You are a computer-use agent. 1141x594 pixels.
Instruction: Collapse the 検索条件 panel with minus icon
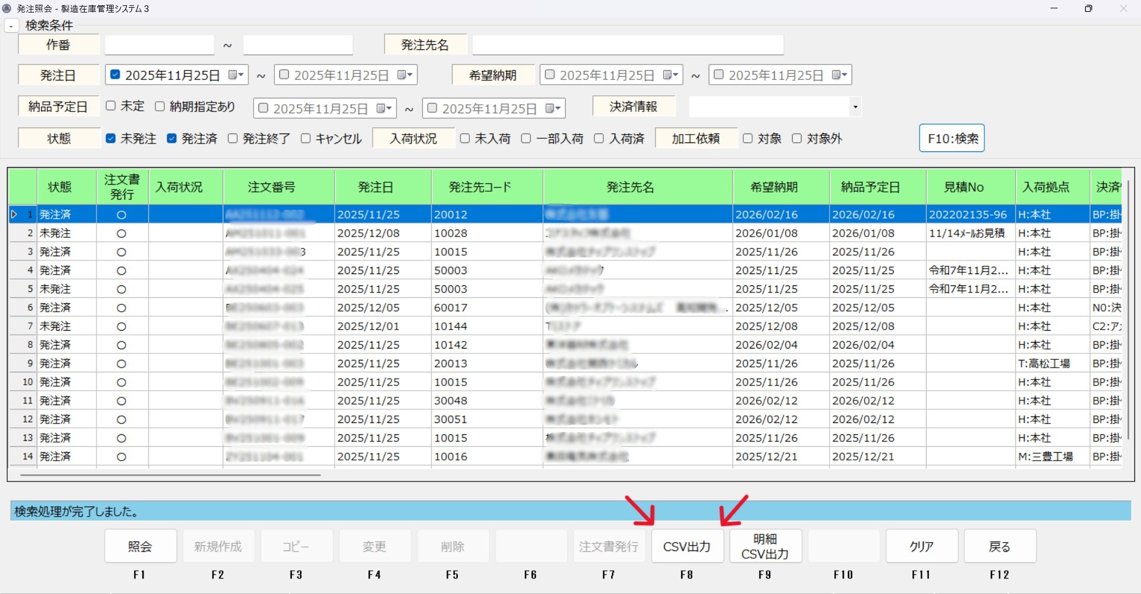coord(11,26)
